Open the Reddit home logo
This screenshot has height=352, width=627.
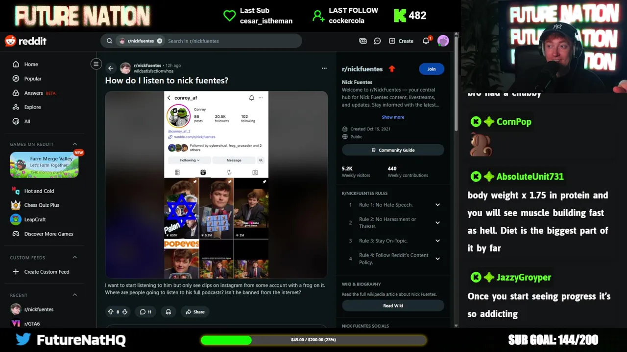coord(25,41)
